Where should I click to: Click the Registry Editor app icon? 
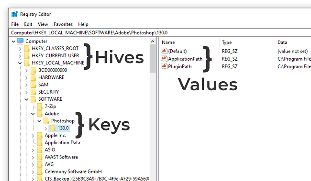click(14, 14)
